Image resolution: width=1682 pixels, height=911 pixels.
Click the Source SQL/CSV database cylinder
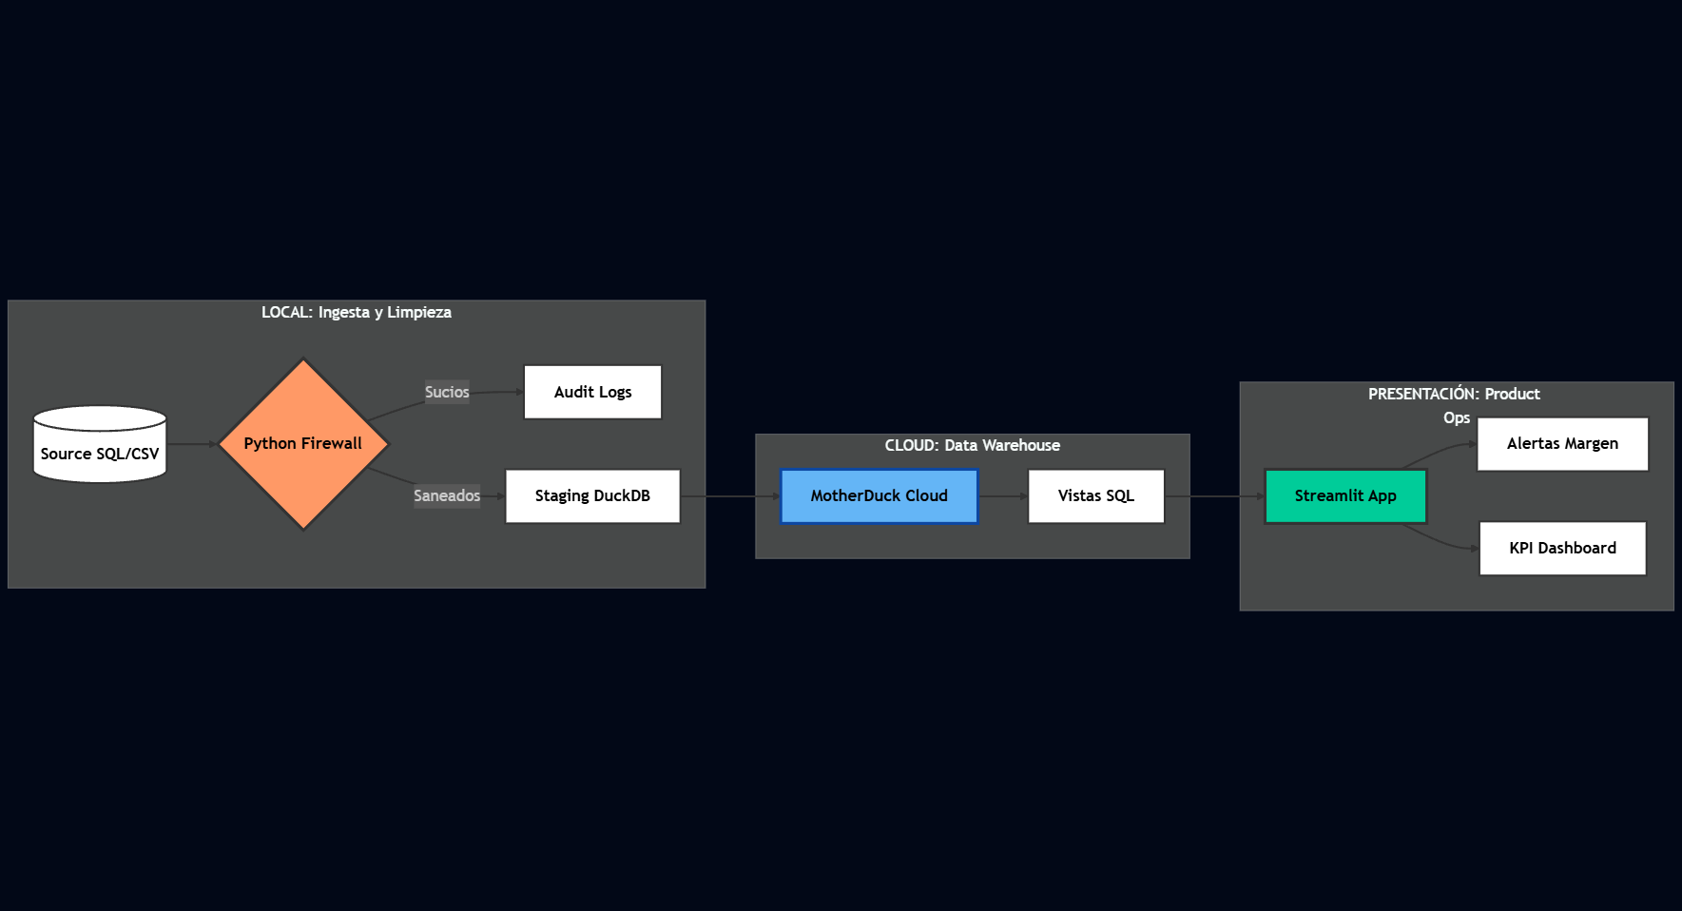[x=100, y=445]
